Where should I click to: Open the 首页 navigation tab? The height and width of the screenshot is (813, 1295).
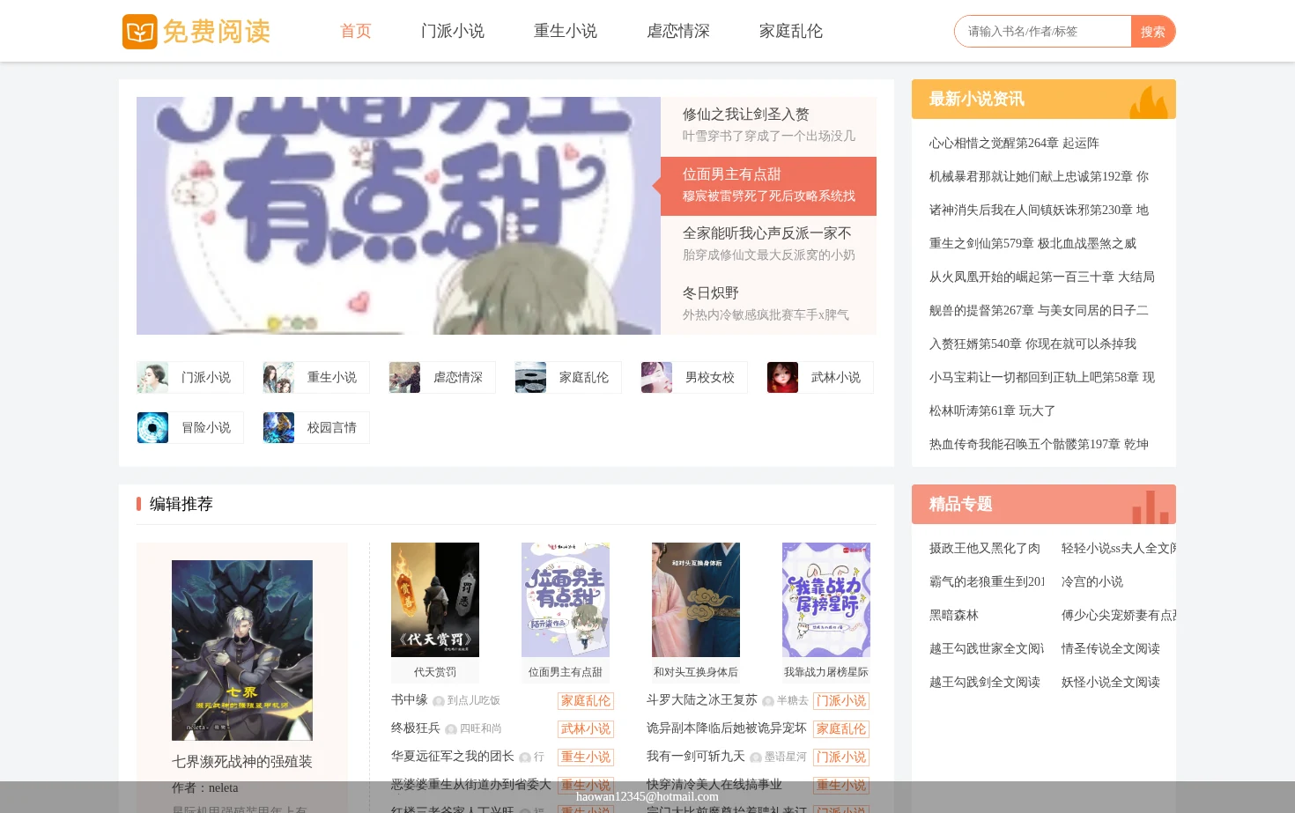356,31
